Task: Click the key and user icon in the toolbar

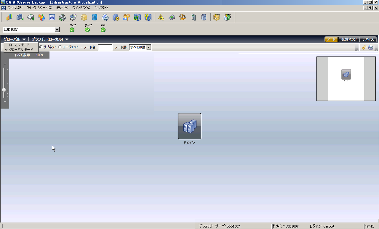Action: 127,17
